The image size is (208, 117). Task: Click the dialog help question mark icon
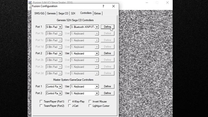[103, 6]
